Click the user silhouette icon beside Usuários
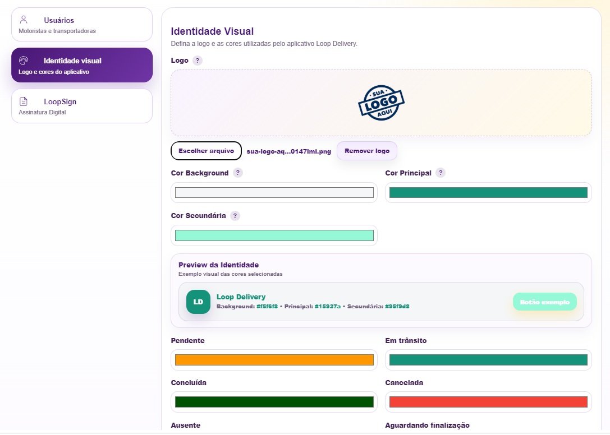The image size is (610, 435). 24,20
